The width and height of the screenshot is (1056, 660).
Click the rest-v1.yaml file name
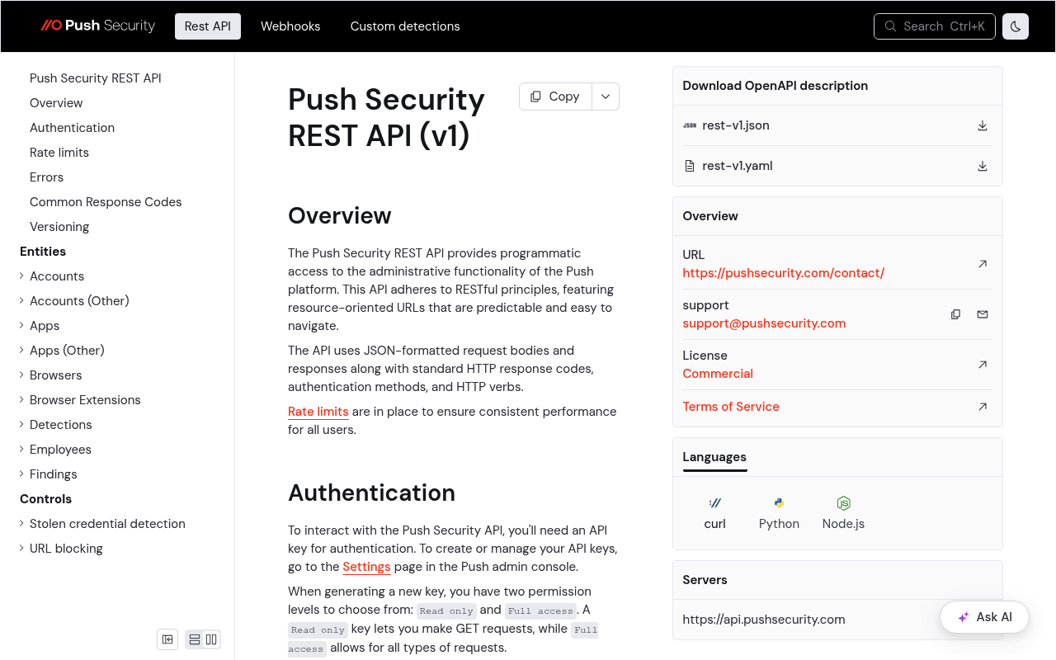[738, 166]
